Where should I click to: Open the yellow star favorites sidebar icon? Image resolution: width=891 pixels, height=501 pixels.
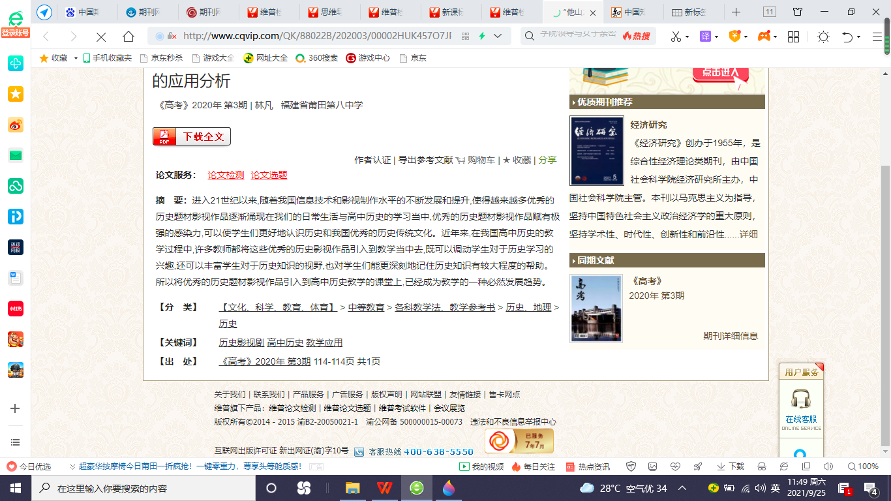tap(16, 94)
